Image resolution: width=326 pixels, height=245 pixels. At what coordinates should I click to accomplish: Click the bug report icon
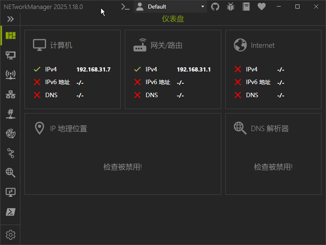tap(231, 7)
